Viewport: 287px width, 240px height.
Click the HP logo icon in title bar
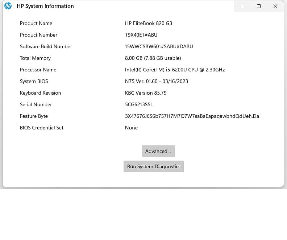coord(8,6)
